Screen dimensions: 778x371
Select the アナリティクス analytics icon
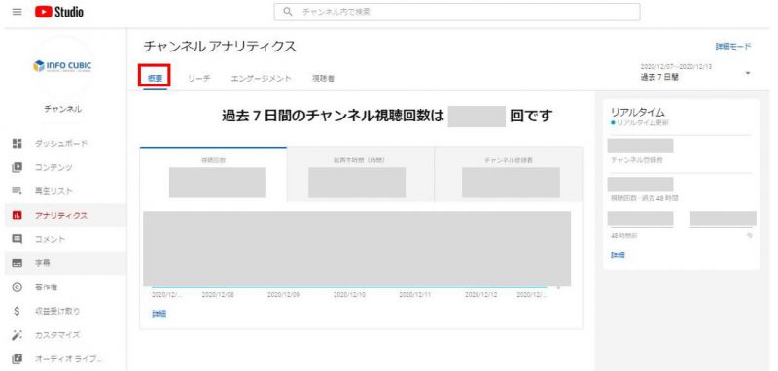pos(18,215)
